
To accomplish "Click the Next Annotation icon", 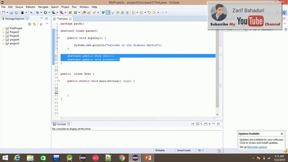I will (133, 13).
